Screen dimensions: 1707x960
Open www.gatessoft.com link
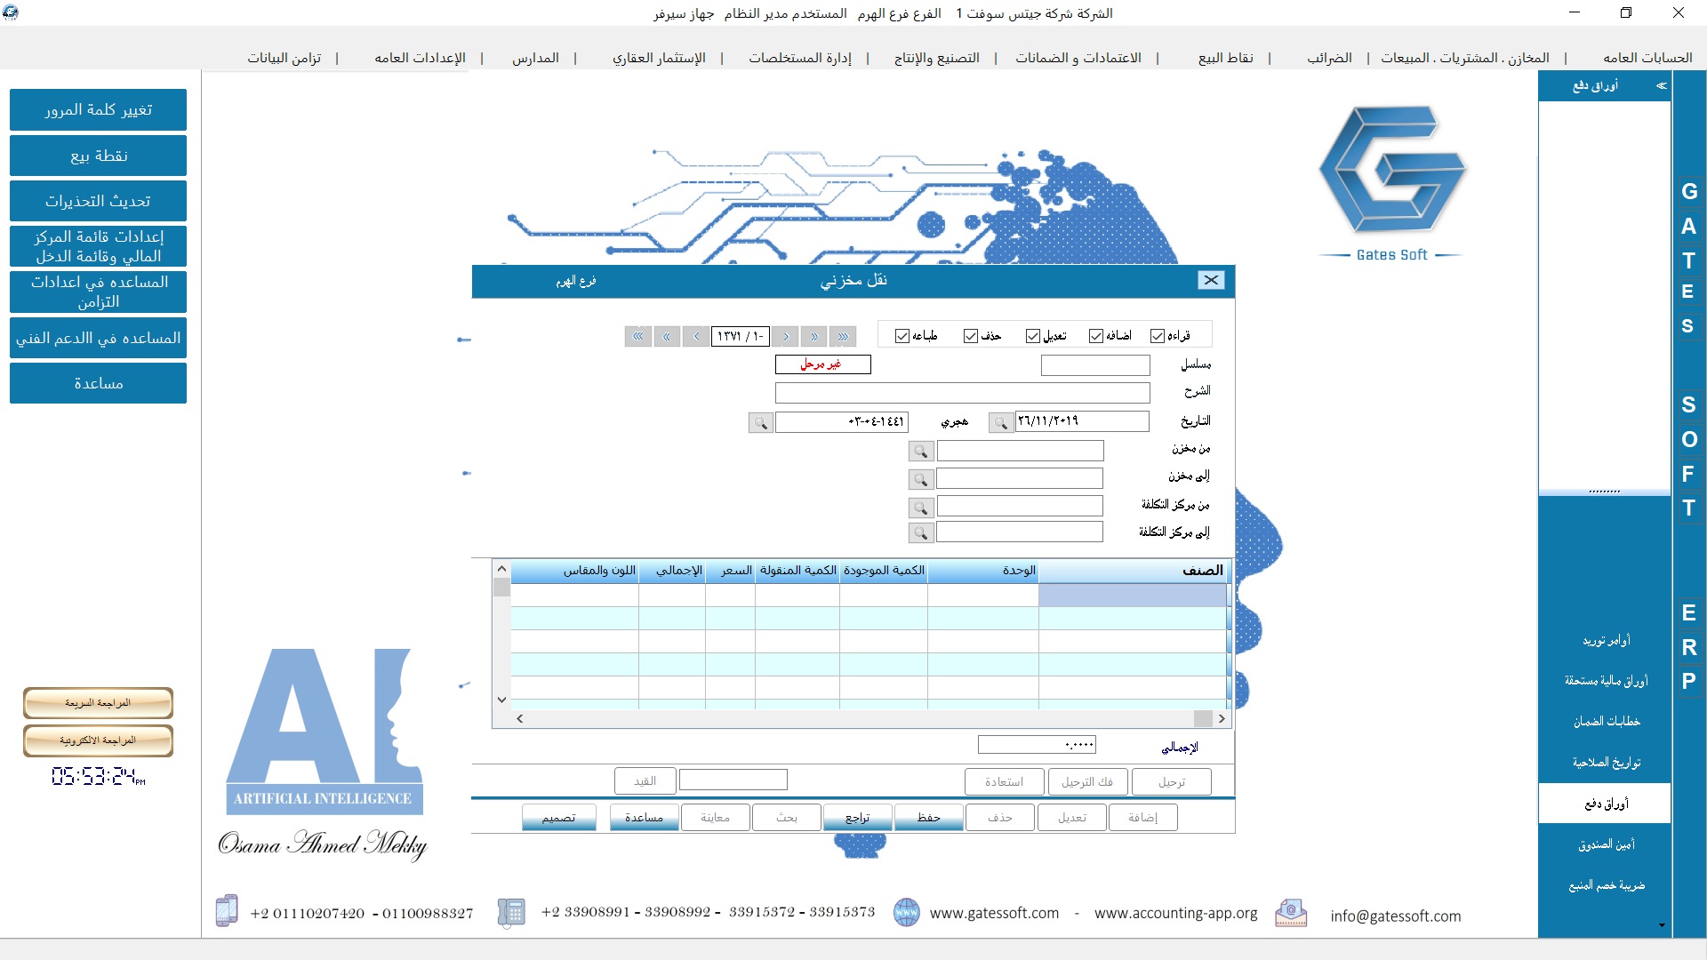point(994,913)
